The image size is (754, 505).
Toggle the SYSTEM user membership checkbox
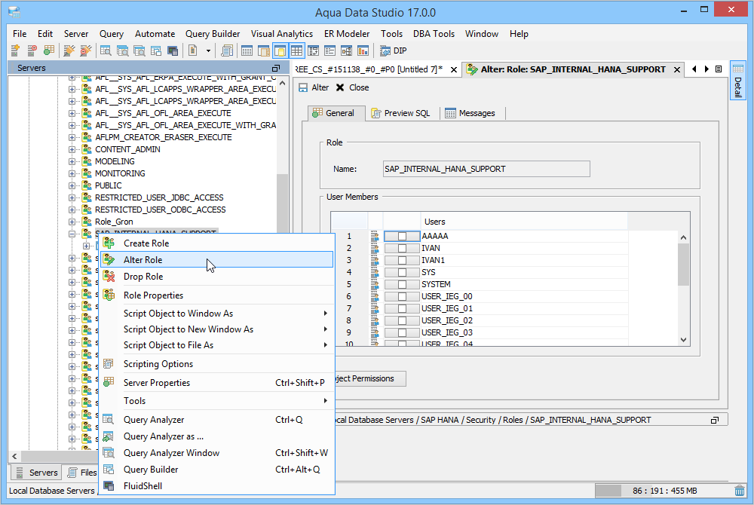tap(402, 284)
